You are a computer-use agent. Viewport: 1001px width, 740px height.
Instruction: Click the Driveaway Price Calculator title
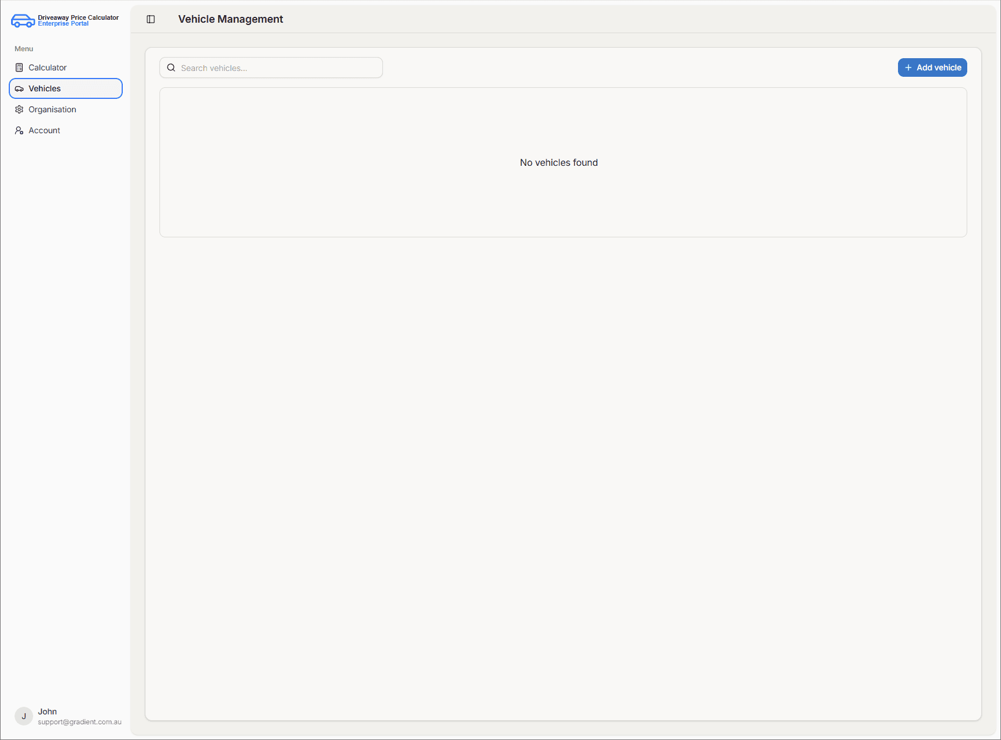click(78, 17)
